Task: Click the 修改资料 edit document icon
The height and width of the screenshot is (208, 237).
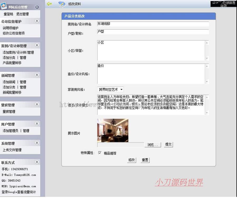Action: [61, 4]
